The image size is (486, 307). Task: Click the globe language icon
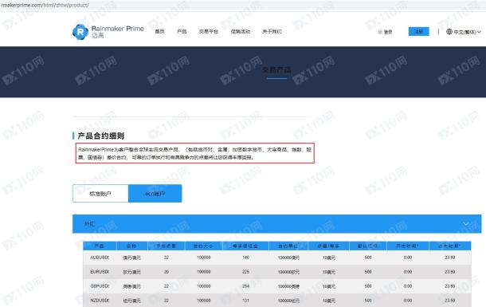(449, 32)
